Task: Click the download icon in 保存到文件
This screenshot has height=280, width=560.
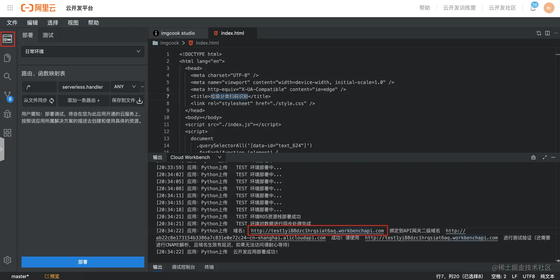Action: click(140, 101)
